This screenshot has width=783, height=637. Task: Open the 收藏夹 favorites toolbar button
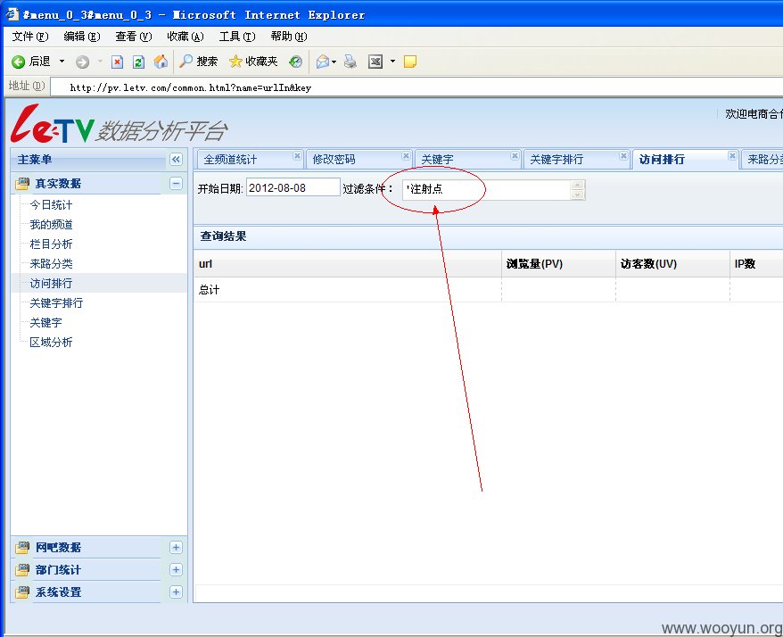tap(253, 62)
